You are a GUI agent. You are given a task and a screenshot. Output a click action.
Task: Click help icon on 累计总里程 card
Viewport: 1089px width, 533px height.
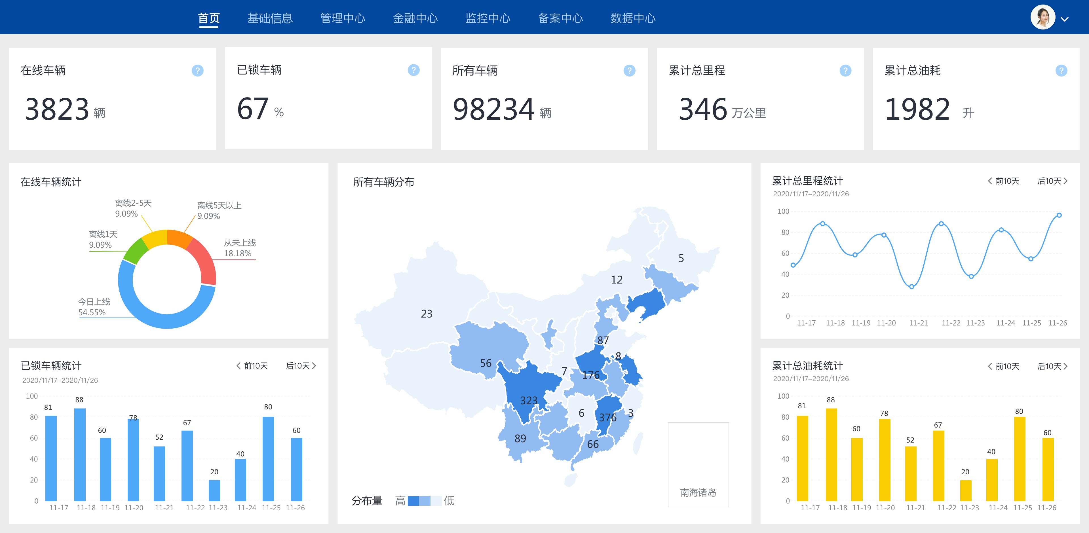point(845,71)
